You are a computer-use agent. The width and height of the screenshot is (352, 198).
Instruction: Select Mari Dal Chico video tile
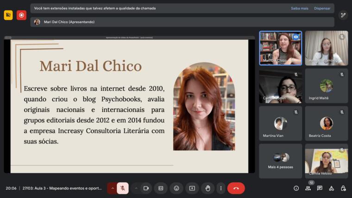280,48
